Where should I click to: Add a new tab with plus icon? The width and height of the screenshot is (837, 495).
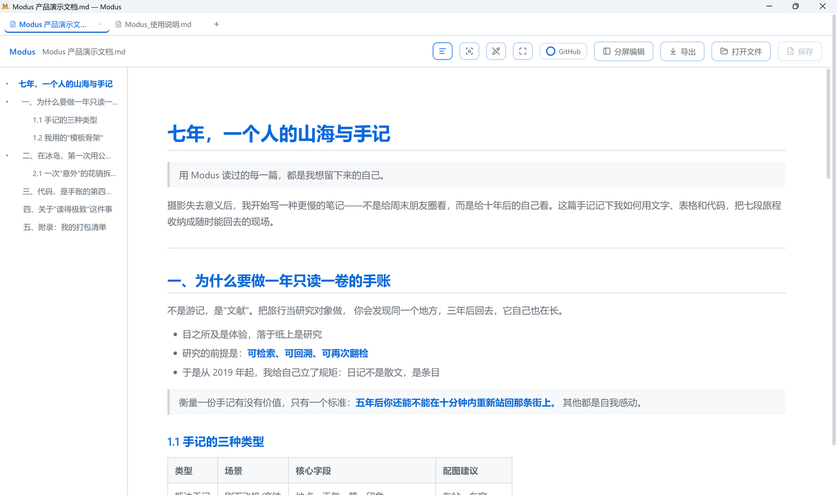pos(216,24)
